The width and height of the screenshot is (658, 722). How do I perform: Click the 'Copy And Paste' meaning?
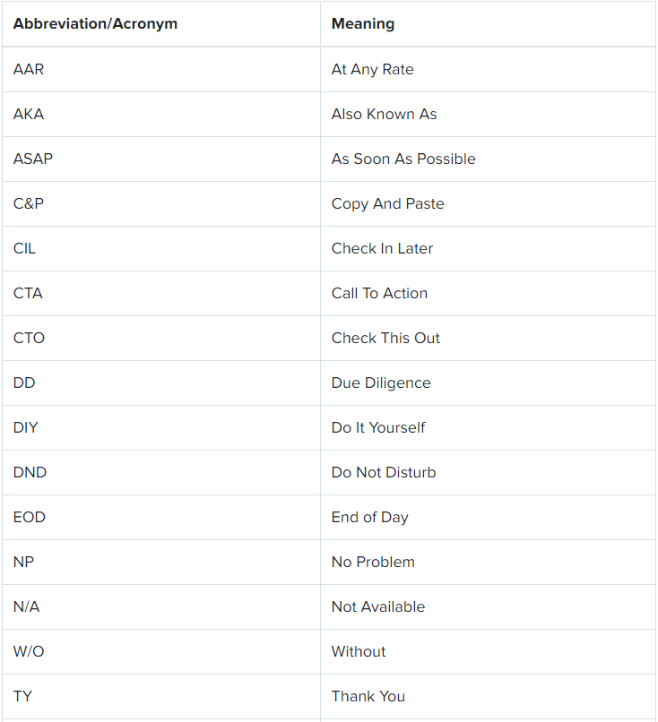[x=387, y=203]
